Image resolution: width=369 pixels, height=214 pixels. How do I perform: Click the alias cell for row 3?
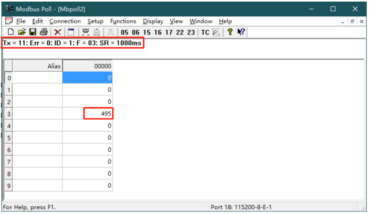pos(37,113)
